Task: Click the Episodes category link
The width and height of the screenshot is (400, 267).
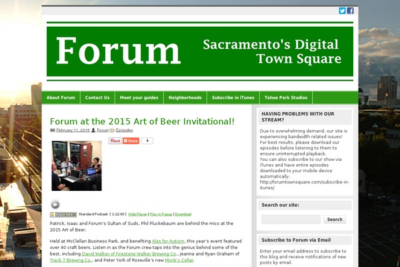Action: [x=124, y=130]
